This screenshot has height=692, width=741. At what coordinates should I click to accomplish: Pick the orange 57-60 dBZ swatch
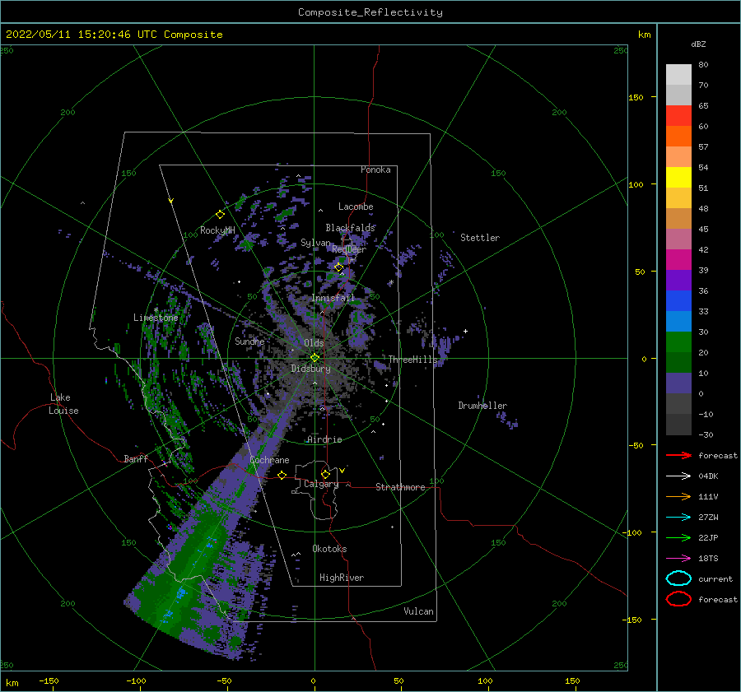(x=678, y=137)
